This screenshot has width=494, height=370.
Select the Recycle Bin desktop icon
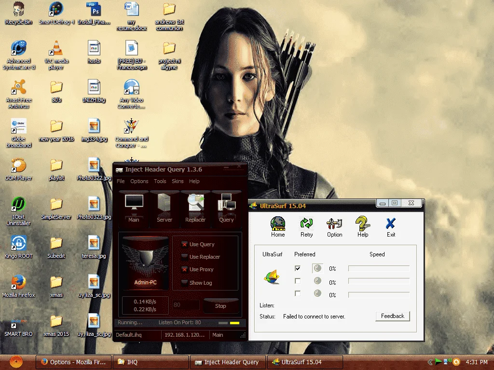click(19, 13)
